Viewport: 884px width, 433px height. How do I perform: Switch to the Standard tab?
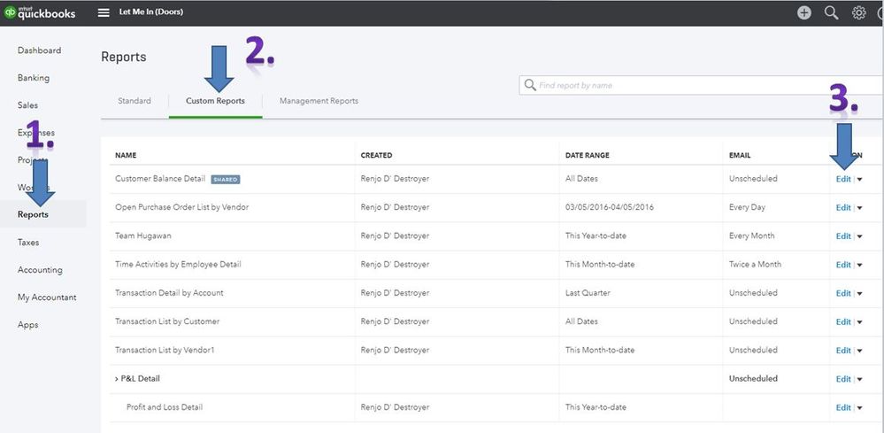tap(135, 101)
